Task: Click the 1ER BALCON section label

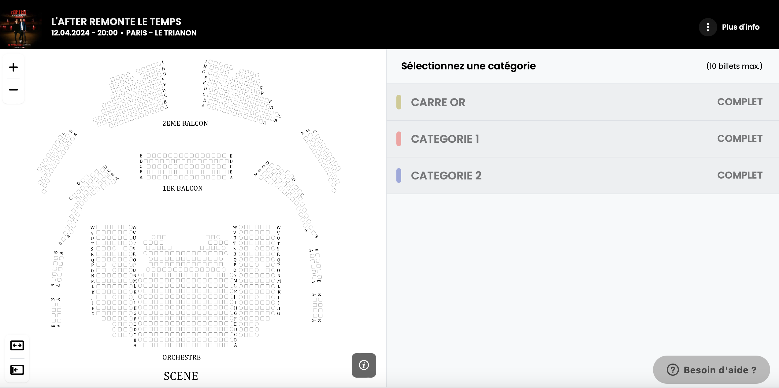Action: tap(183, 189)
